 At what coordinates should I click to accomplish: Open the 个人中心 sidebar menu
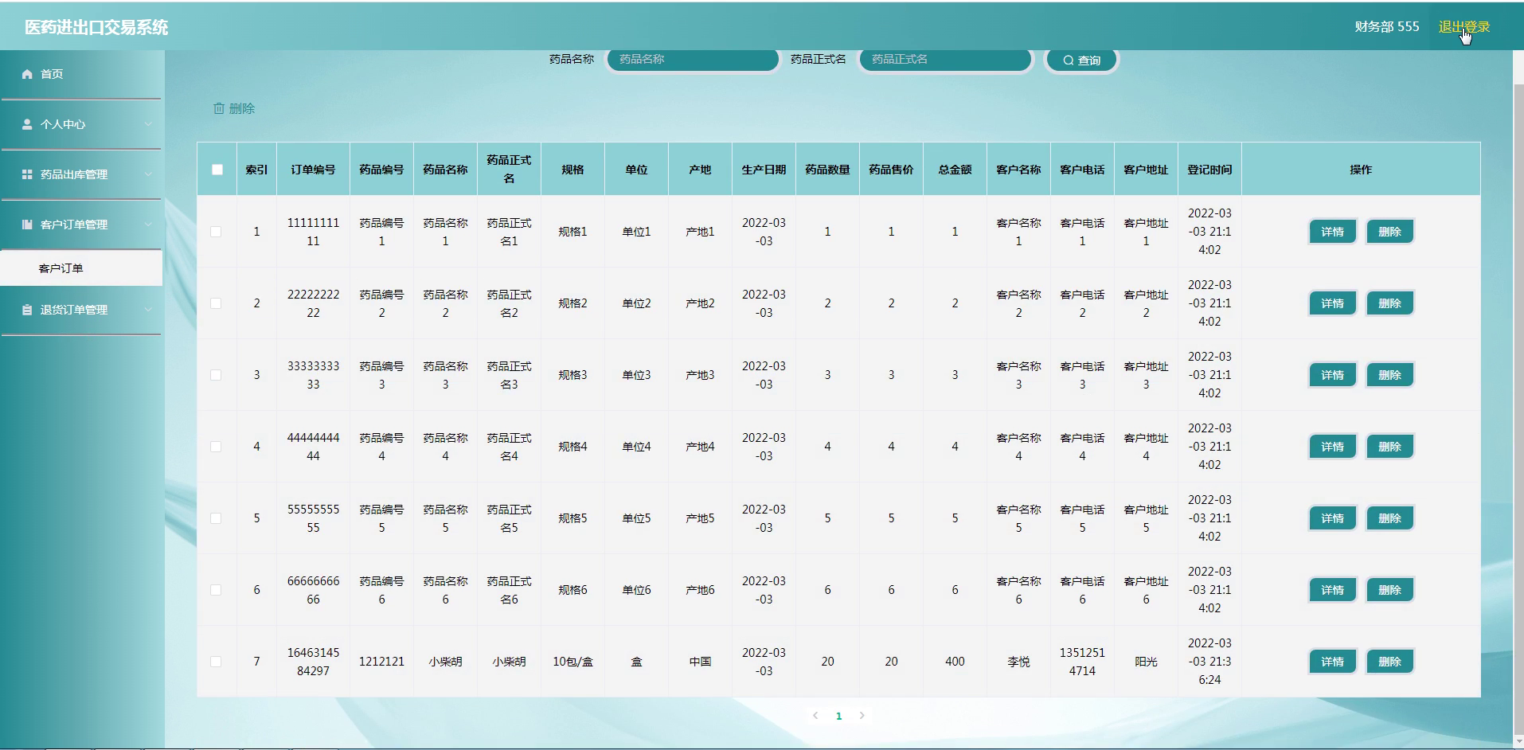(x=81, y=124)
